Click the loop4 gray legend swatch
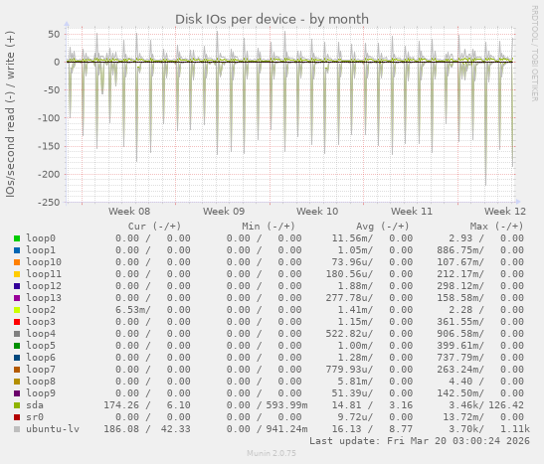544x464 pixels. point(17,334)
